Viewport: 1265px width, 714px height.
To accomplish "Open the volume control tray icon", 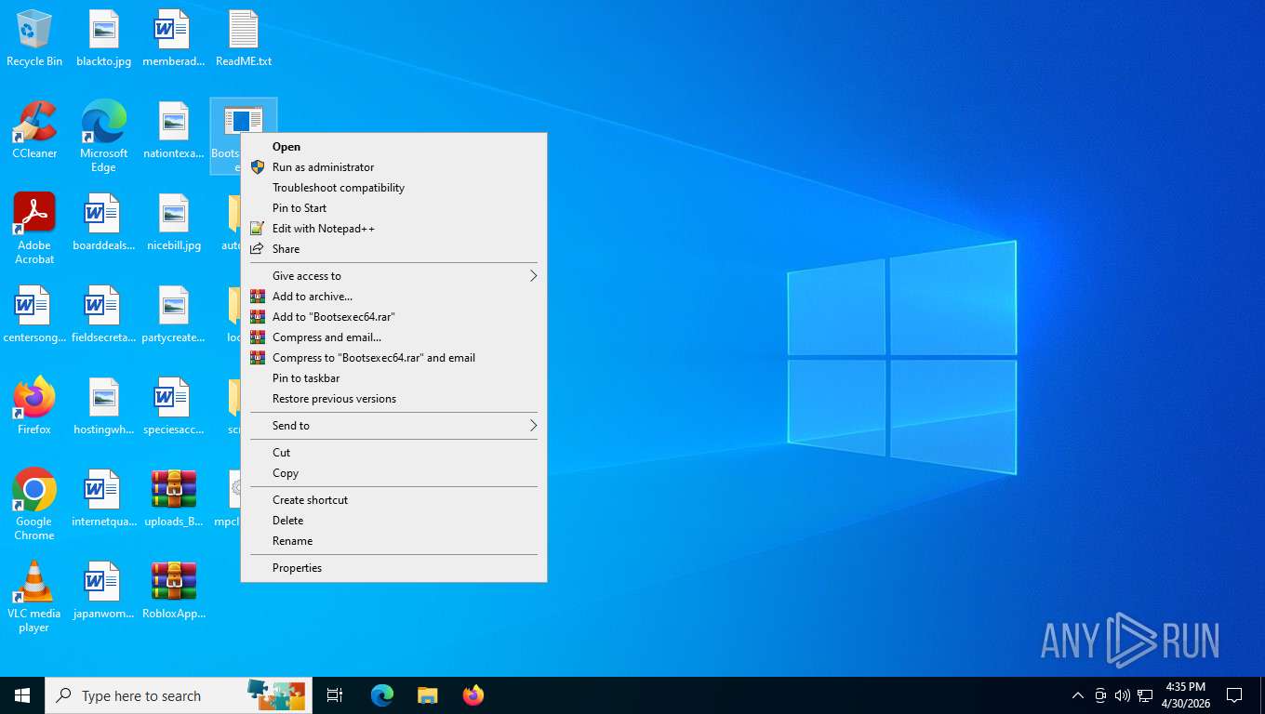I will [1123, 695].
